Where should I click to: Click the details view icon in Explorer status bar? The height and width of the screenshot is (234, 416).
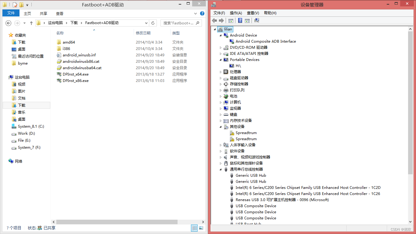pos(194,228)
